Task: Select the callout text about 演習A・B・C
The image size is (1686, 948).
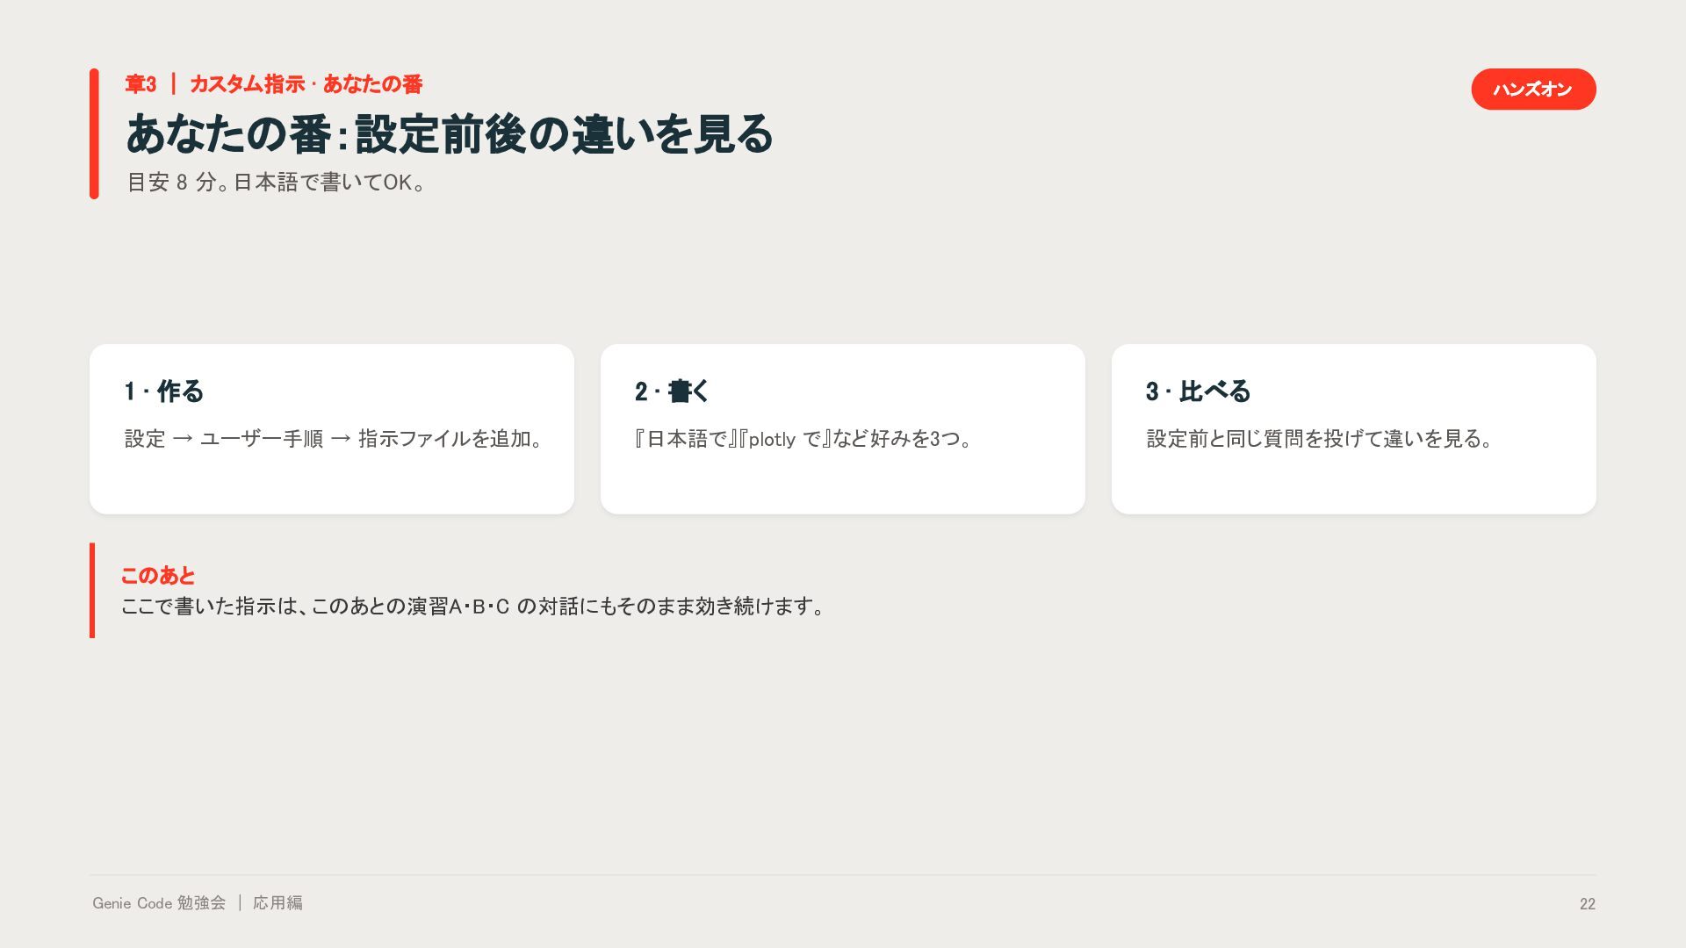Action: (x=473, y=606)
